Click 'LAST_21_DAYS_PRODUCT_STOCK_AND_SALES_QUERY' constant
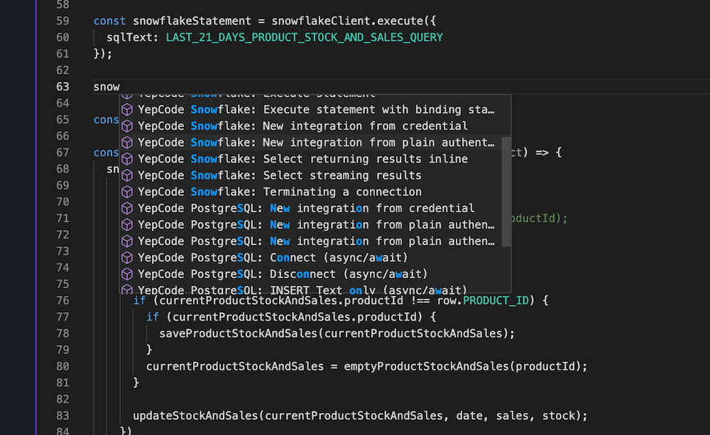This screenshot has width=710, height=435. [305, 37]
